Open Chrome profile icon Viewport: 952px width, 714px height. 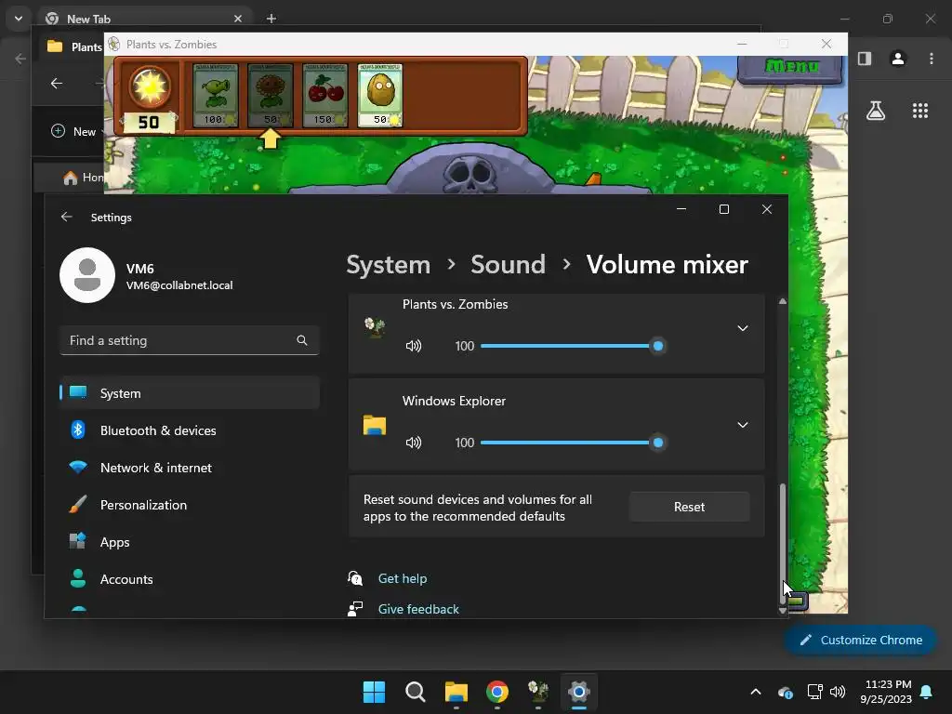tap(897, 59)
